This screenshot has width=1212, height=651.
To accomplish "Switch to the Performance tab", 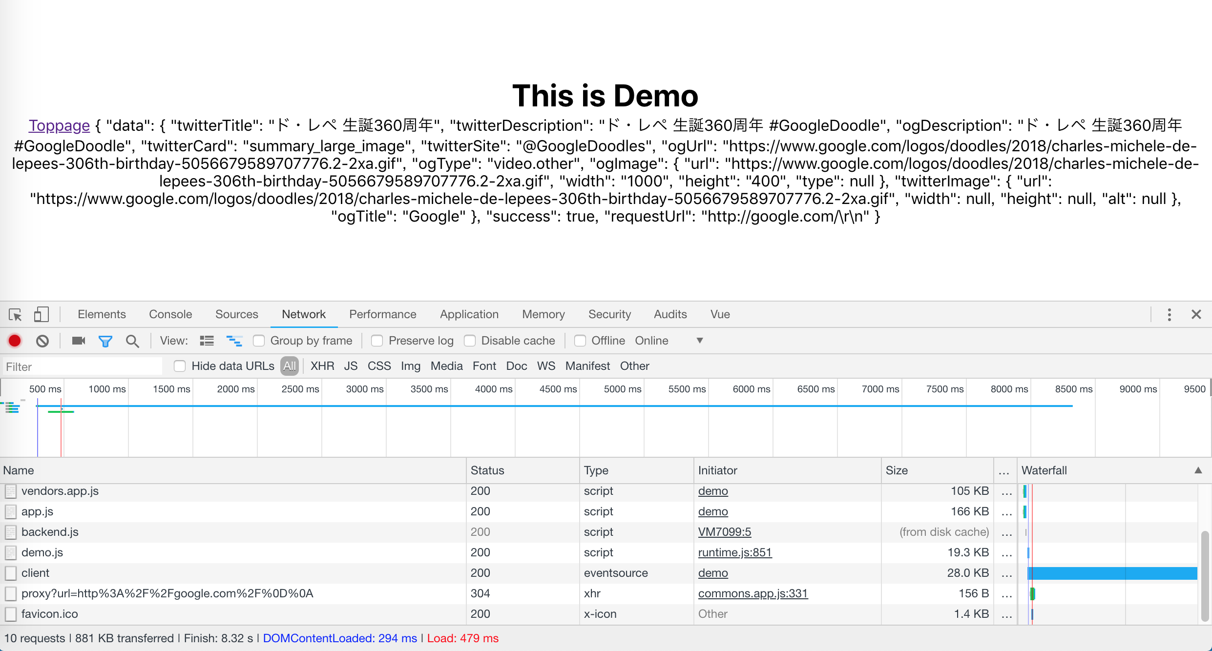I will click(383, 314).
